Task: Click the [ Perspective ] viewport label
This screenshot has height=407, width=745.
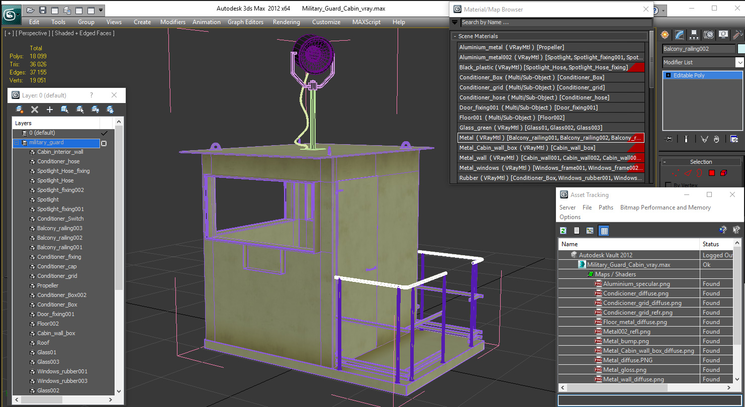Action: [33, 33]
